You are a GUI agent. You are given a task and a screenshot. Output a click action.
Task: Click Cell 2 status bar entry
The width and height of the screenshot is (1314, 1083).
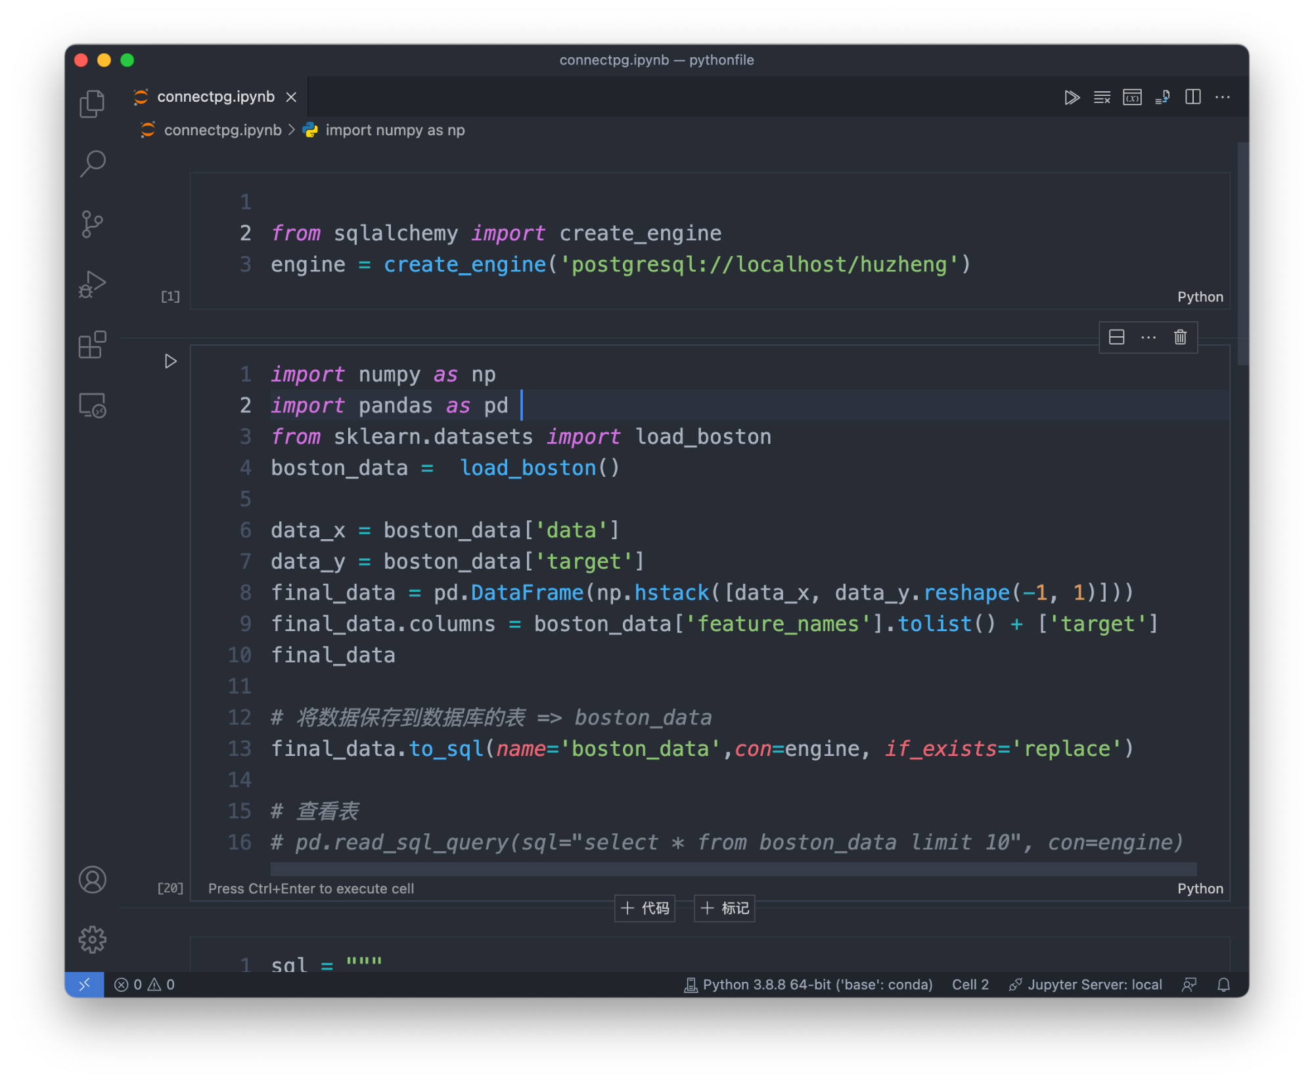(970, 984)
